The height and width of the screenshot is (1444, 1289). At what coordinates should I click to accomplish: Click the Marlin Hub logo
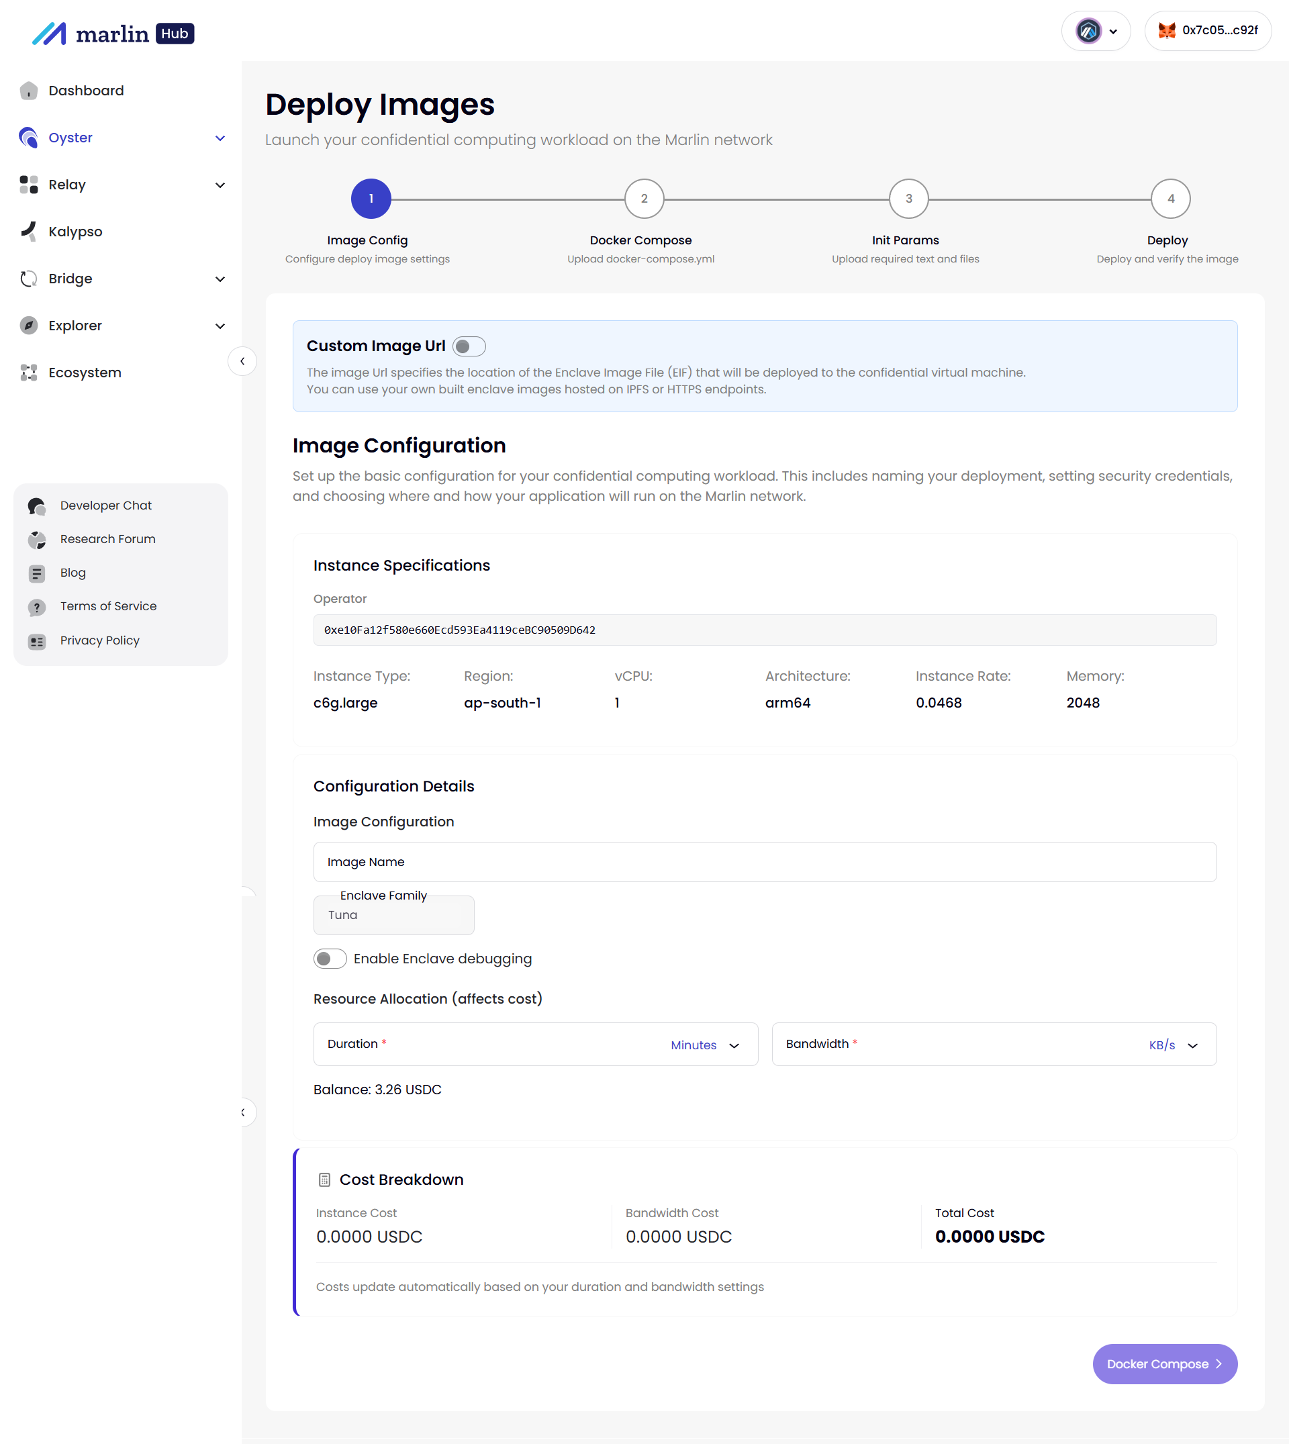[x=113, y=34]
